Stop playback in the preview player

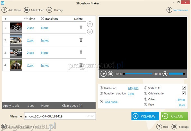(111, 74)
